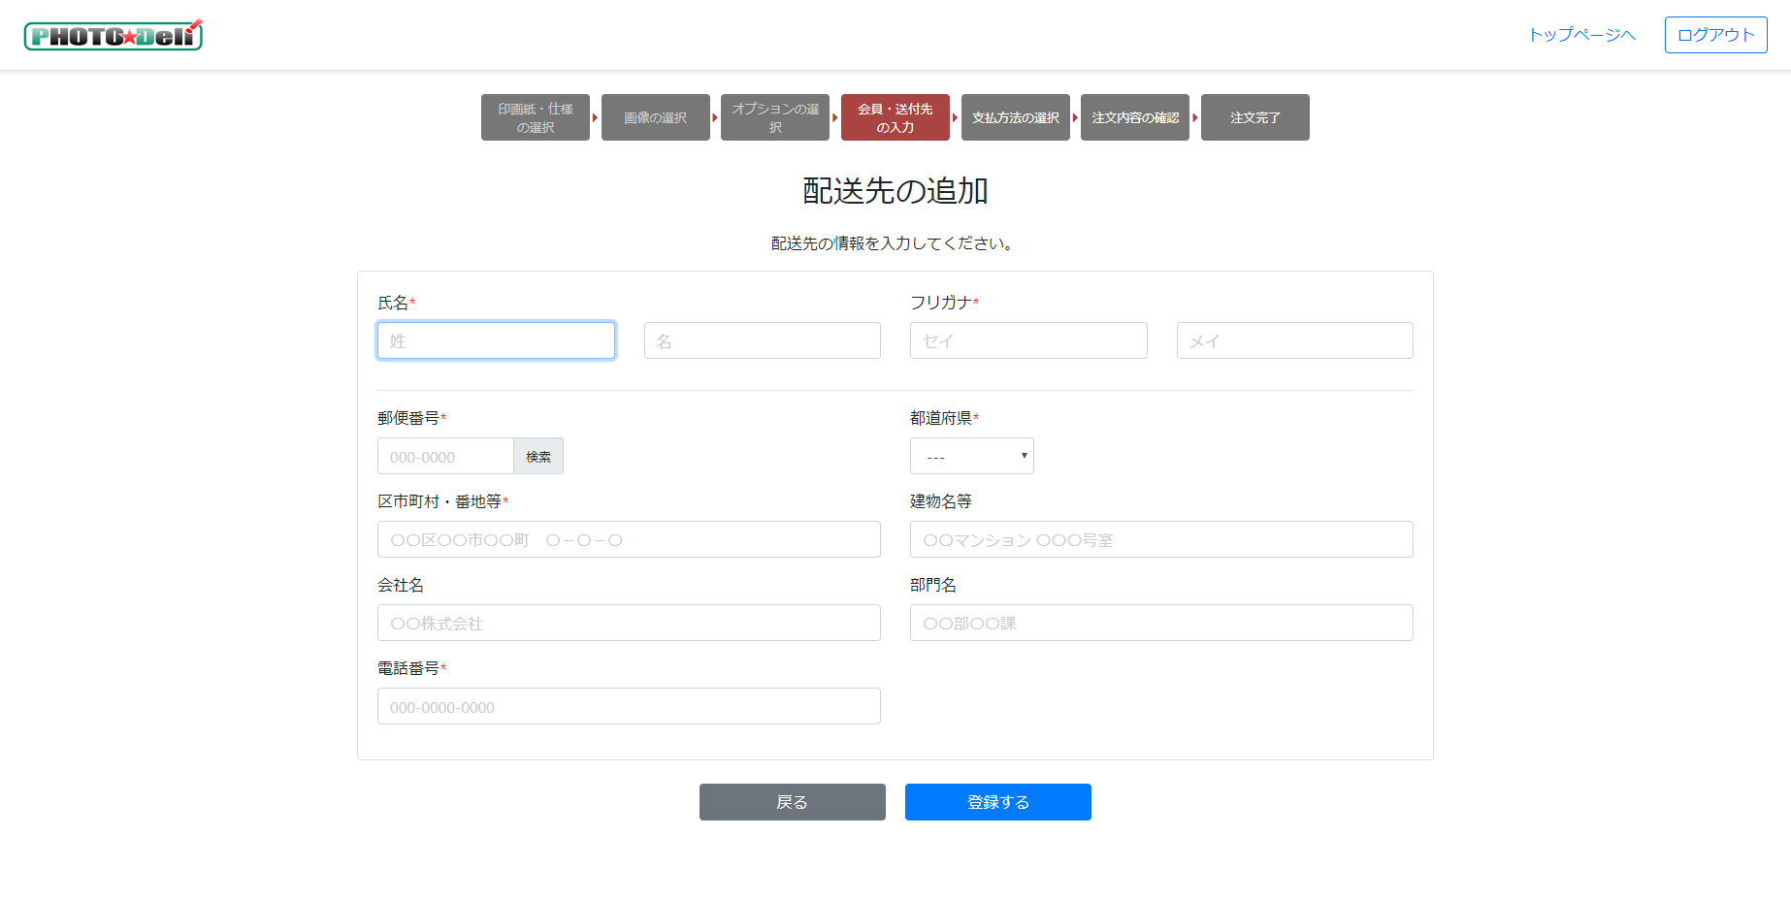
Task: Click the メイ furigana field
Action: tap(1294, 340)
